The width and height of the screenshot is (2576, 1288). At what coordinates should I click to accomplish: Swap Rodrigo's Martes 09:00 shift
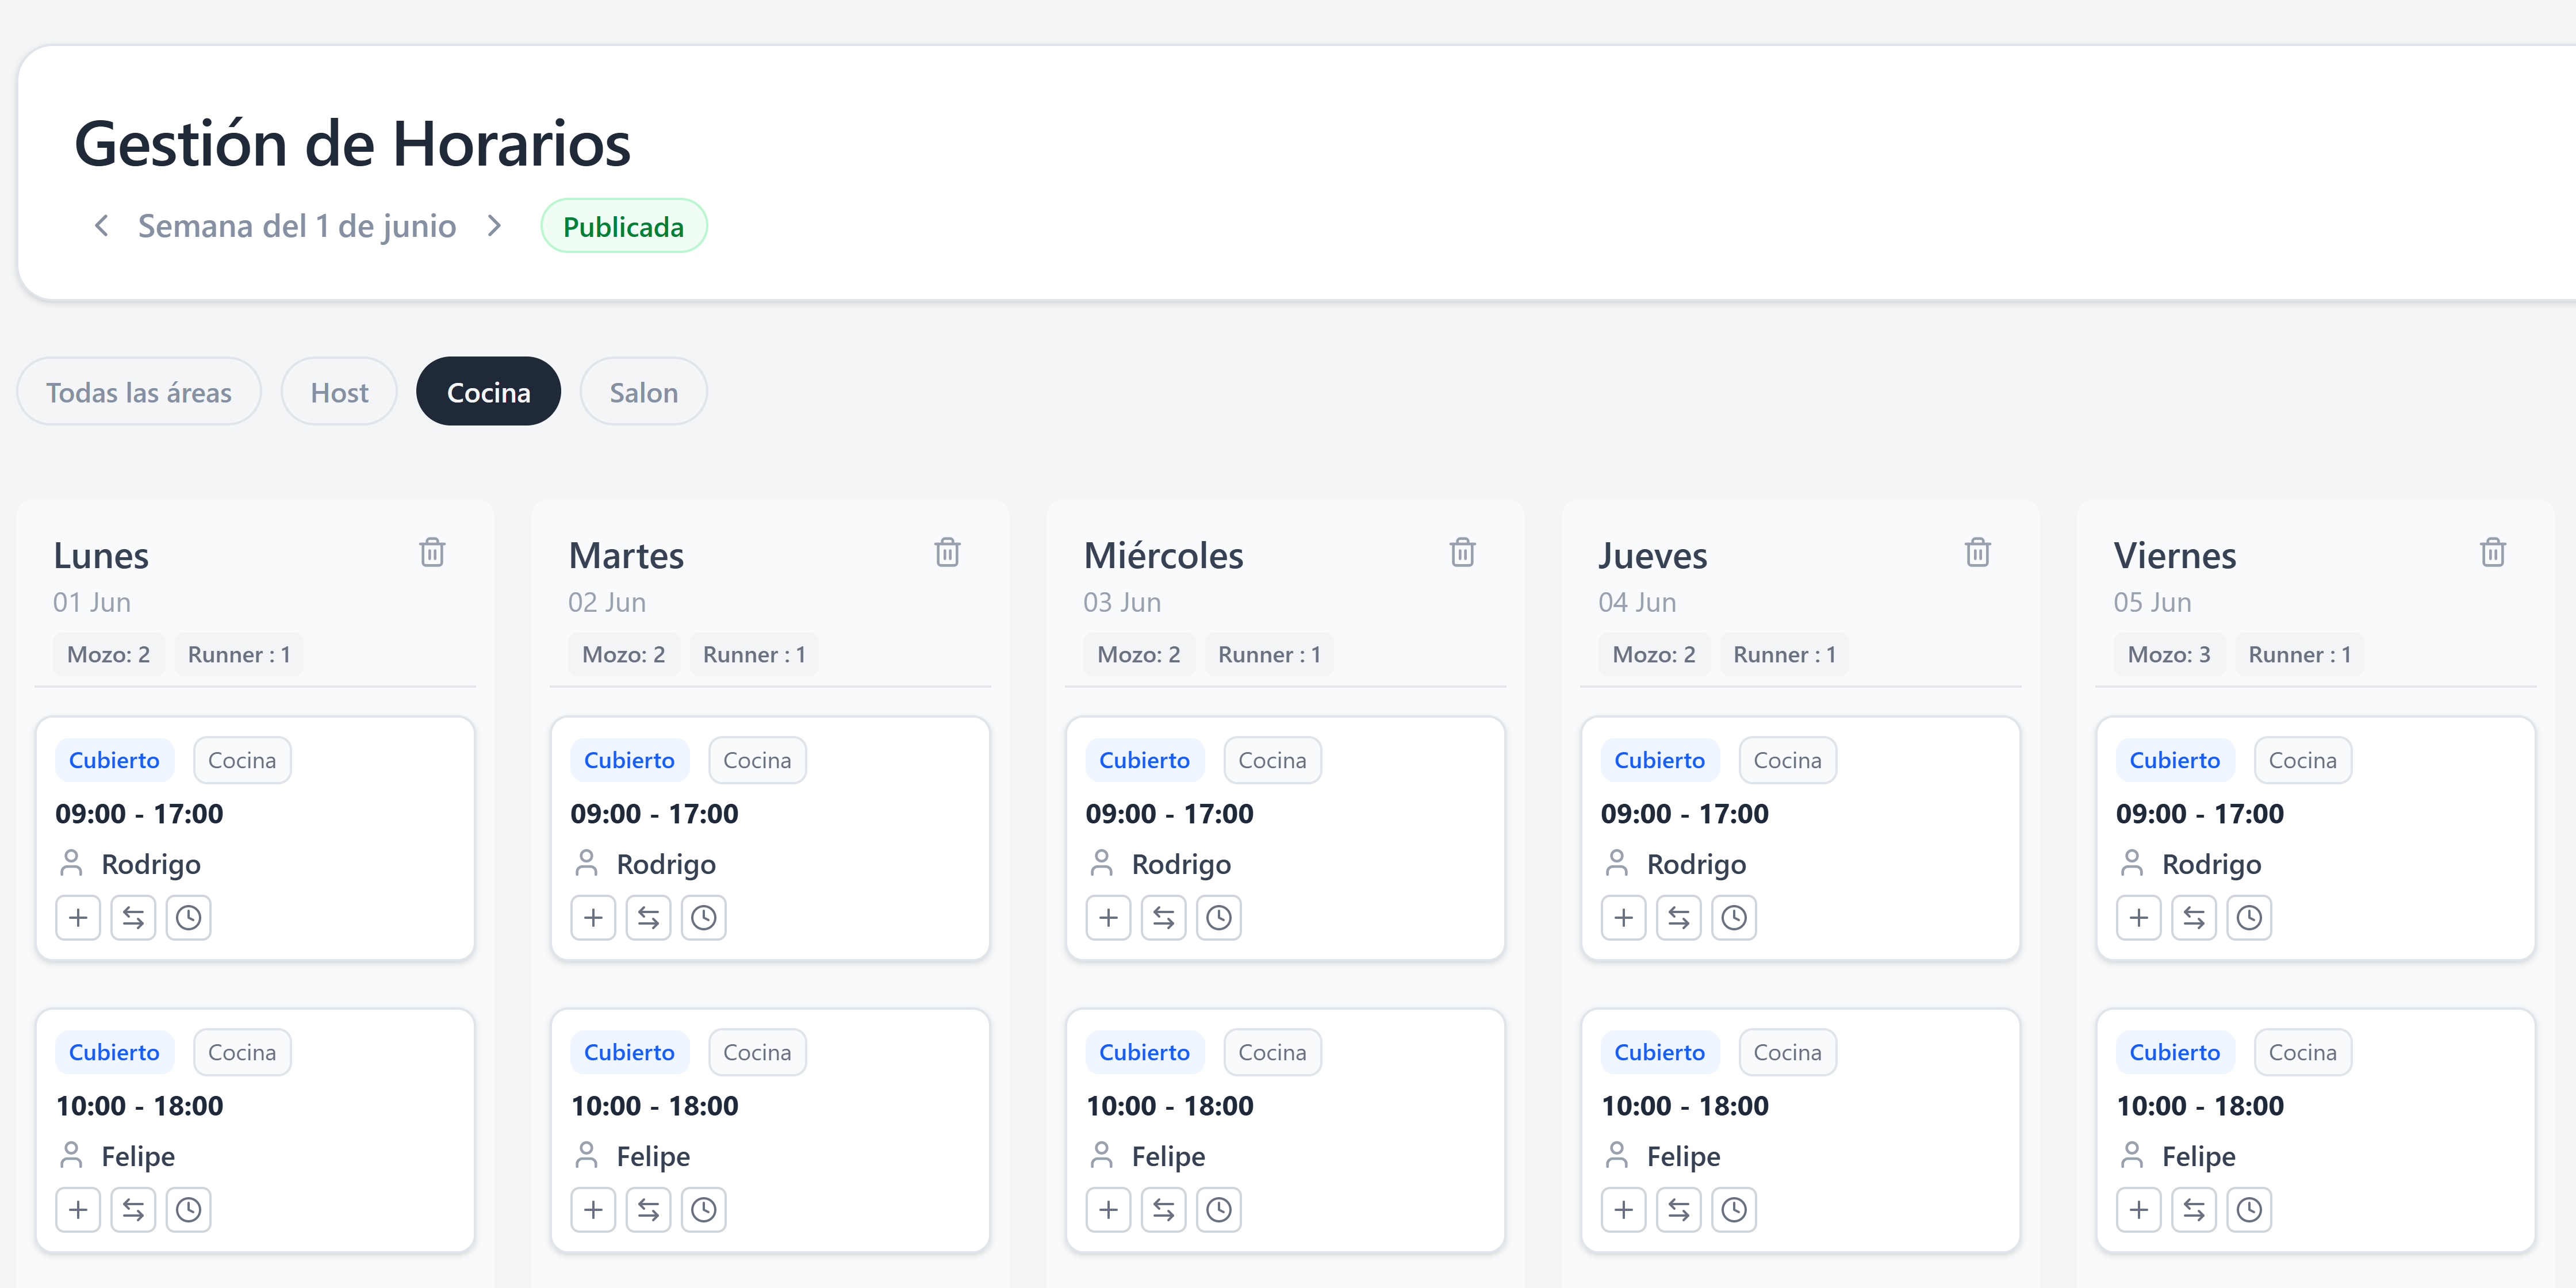pos(648,917)
